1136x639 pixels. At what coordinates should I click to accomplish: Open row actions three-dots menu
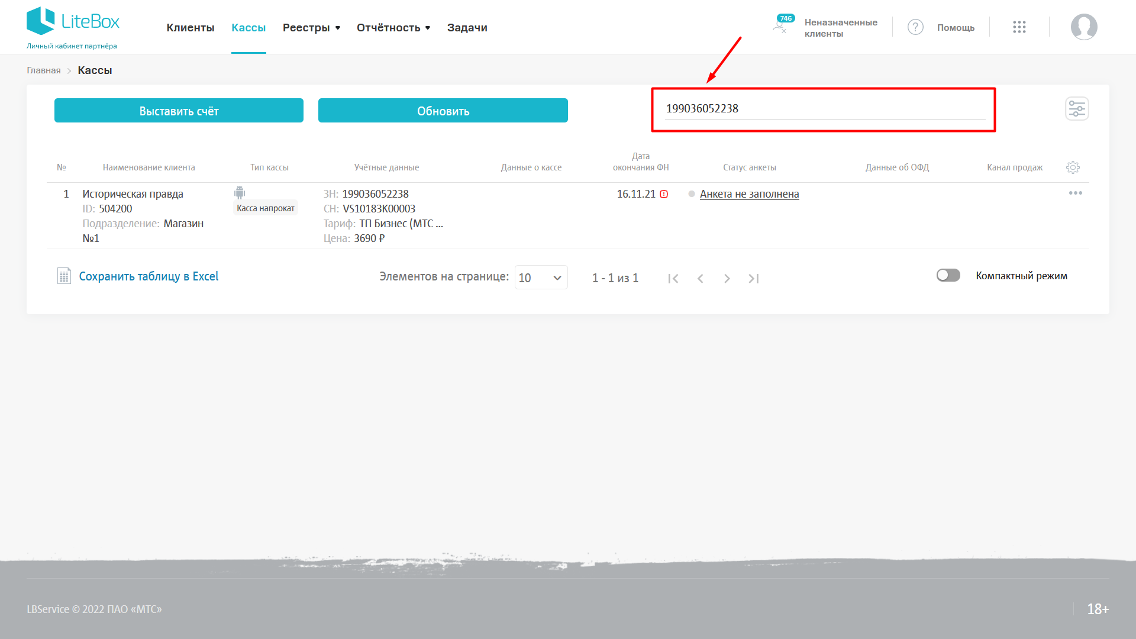pos(1075,193)
